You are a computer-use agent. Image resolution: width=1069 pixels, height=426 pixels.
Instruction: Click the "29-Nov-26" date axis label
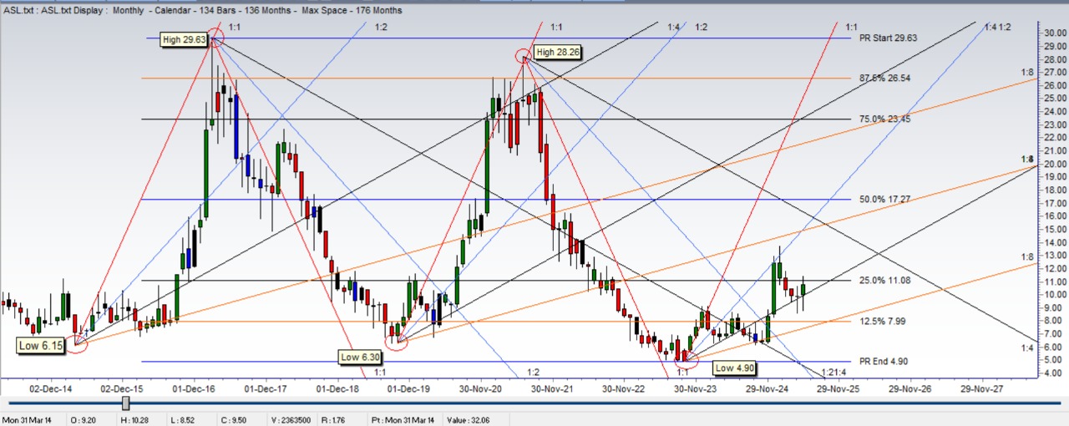pos(909,388)
